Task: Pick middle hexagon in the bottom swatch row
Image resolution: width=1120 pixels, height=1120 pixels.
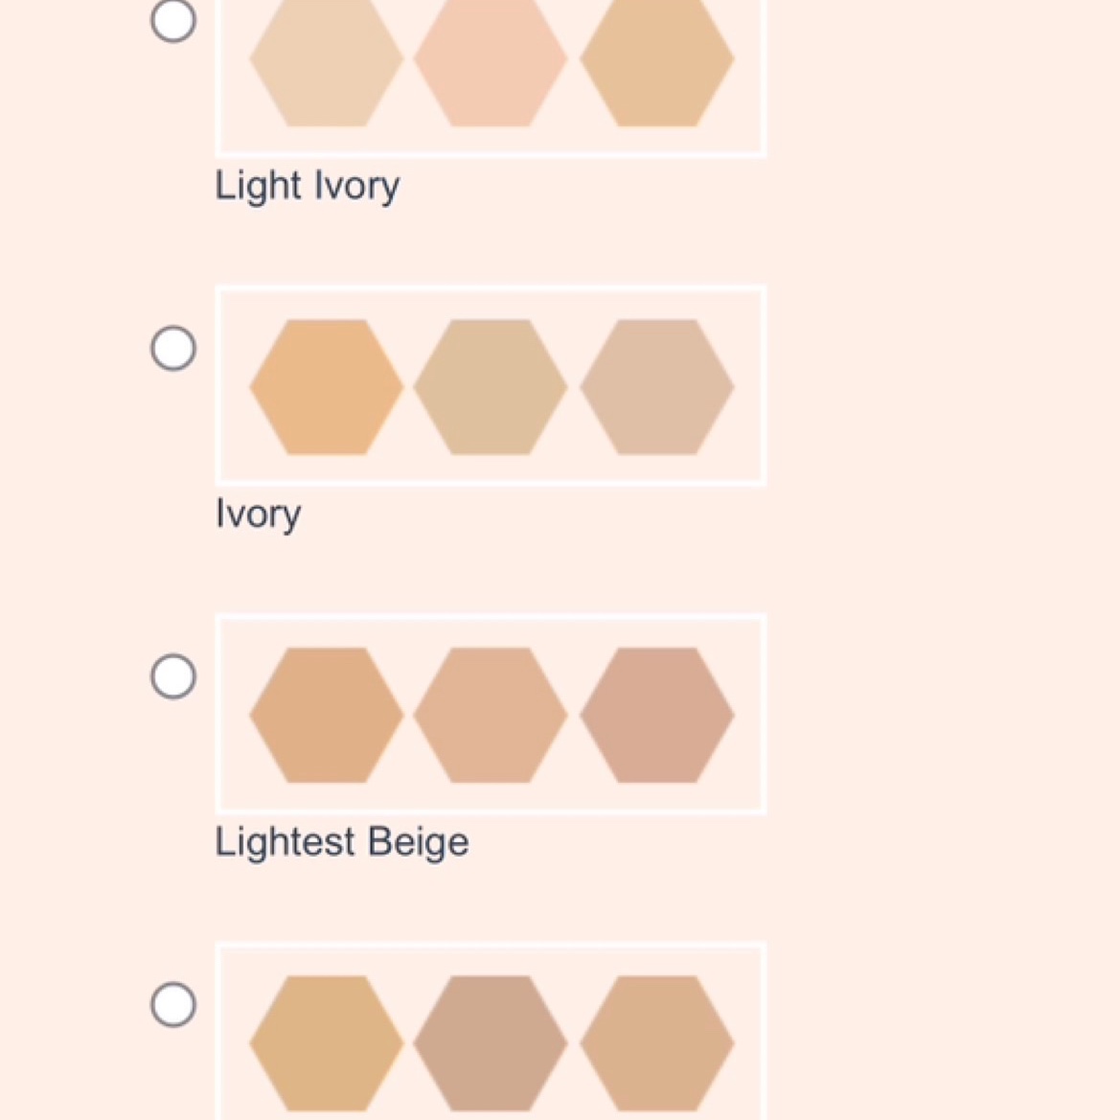Action: coord(491,1043)
